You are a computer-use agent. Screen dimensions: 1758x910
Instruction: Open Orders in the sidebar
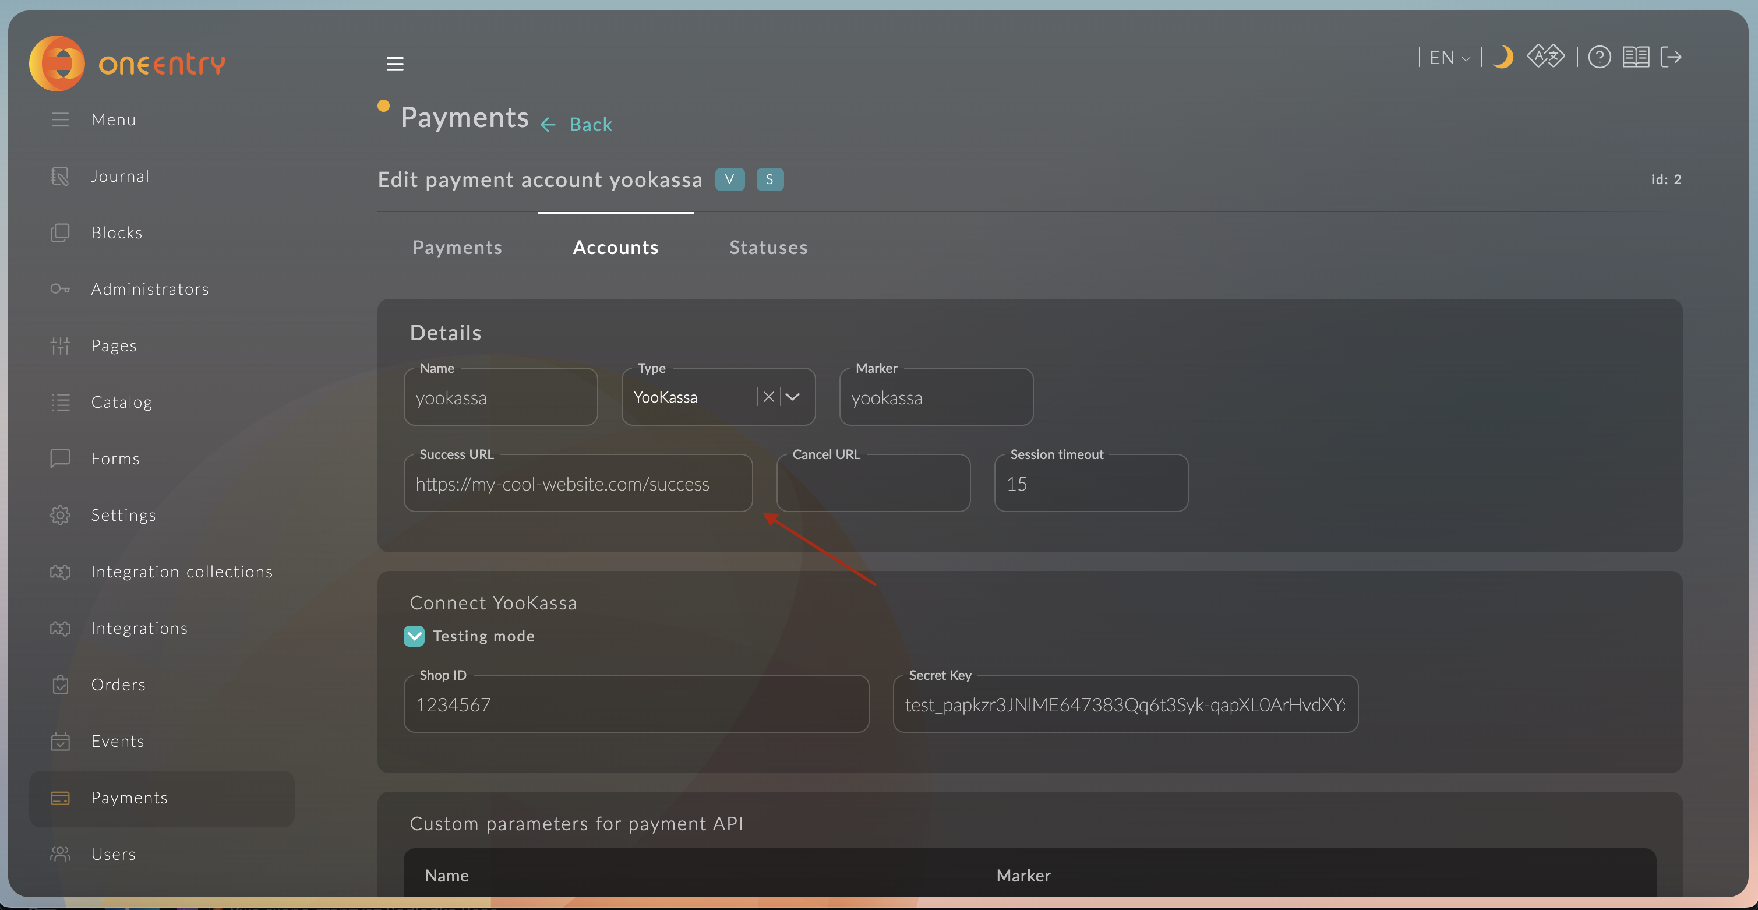coord(118,684)
